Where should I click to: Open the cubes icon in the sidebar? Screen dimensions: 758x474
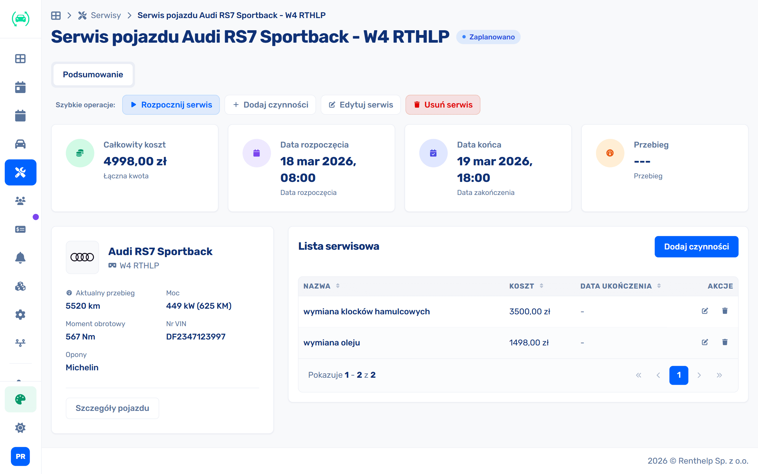(20, 286)
